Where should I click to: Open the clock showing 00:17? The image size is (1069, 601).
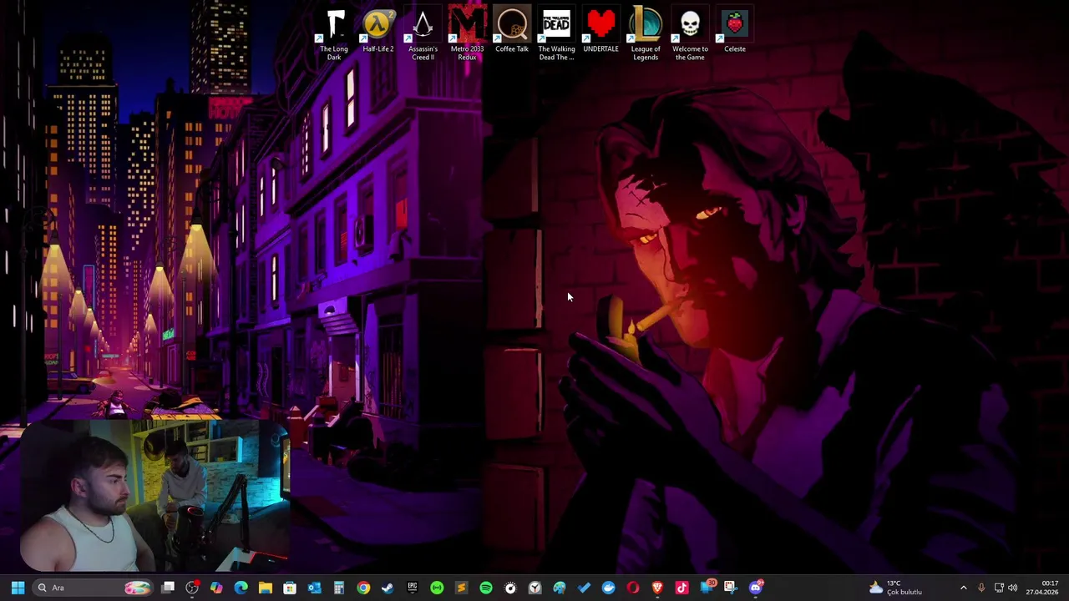click(x=1042, y=588)
